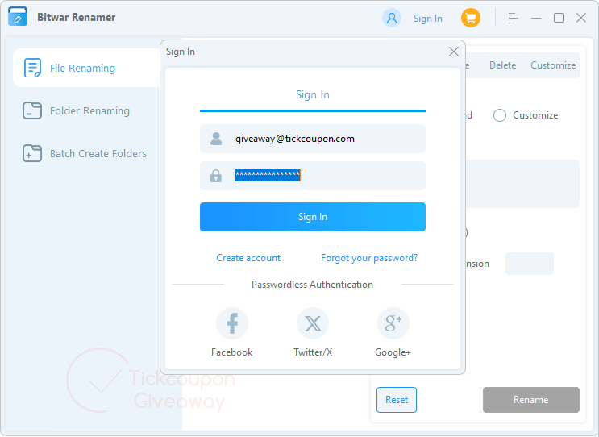Close the Sign In dialog
Screen dimensions: 599x437
click(453, 52)
